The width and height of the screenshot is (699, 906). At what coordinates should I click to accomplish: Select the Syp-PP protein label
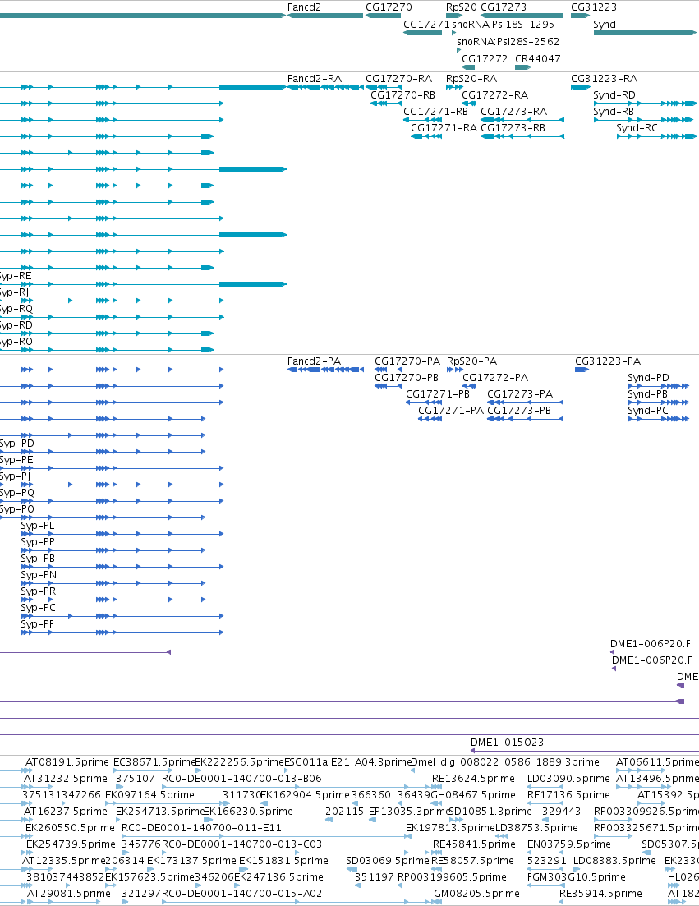38,542
